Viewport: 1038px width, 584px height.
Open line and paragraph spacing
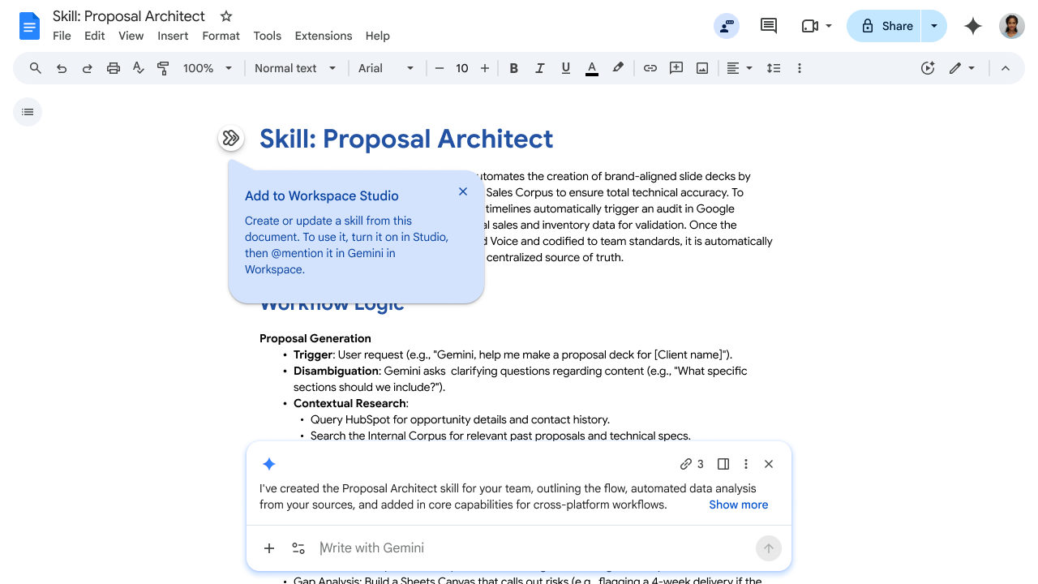pos(774,68)
